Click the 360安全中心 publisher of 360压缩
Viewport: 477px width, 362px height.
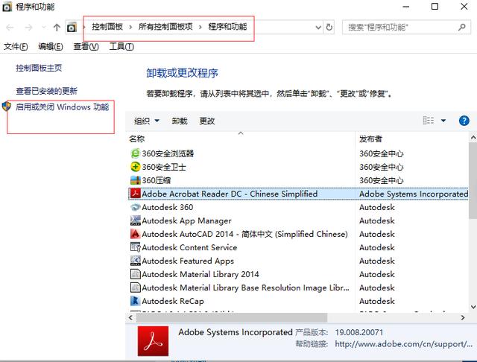coord(381,180)
